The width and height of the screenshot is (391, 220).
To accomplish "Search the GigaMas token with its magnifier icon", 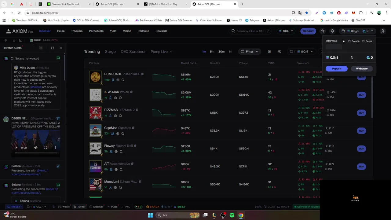I will [123, 134].
